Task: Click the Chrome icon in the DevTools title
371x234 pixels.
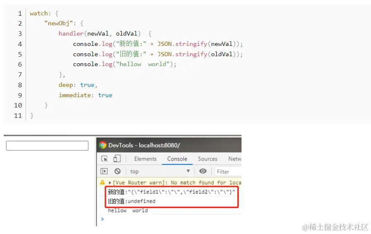Action: coord(103,145)
